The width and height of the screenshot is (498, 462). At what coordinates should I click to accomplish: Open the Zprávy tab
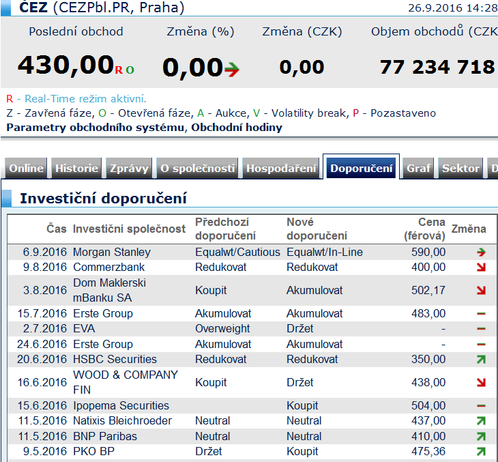(129, 168)
